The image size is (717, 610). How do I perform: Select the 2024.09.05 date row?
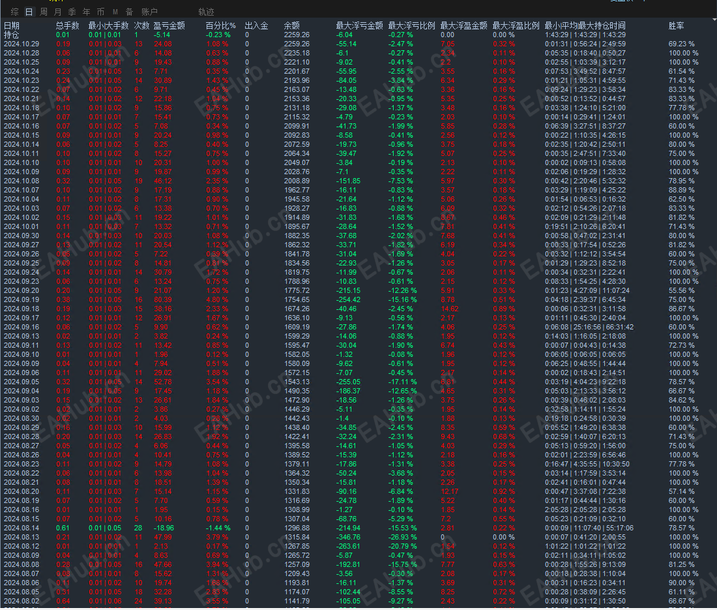pyautogui.click(x=22, y=382)
